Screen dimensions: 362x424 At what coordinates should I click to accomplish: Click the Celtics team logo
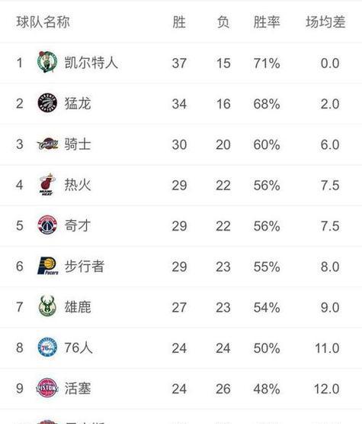click(47, 62)
